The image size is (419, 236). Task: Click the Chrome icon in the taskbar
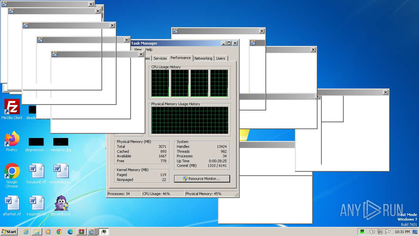59,232
